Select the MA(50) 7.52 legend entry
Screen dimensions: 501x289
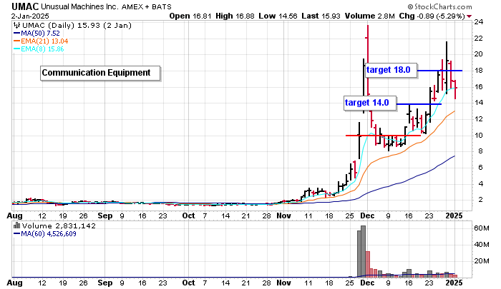37,34
